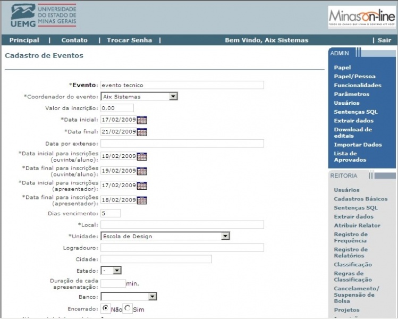
Task: Open Cancelamento/Suspensão de Bolsa link
Action: click(357, 295)
